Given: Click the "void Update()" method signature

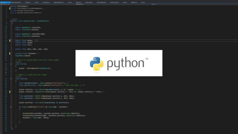Looking at the screenshot, I should (x=22, y=79).
